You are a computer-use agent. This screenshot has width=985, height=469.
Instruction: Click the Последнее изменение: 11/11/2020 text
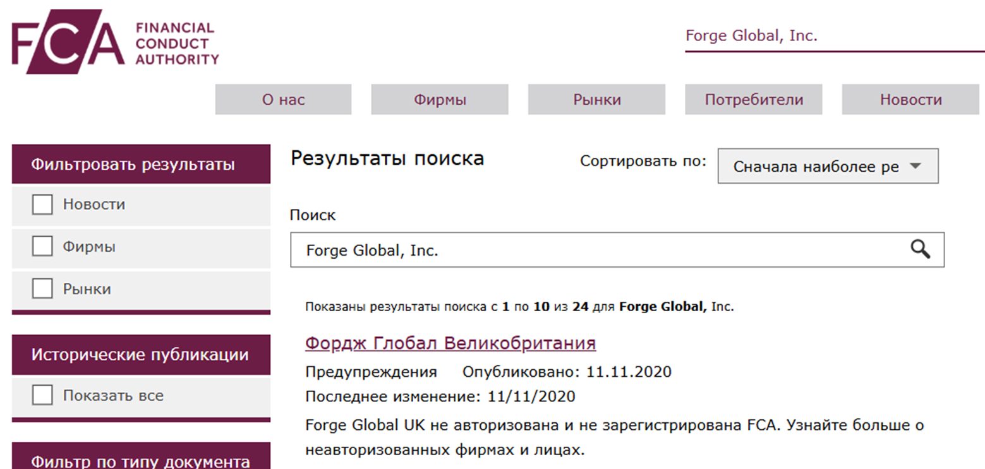point(440,396)
